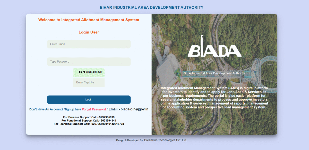The image size is (309, 150).
Task: Click the biada-bih@gov.in email text
Action: pyautogui.click(x=134, y=109)
